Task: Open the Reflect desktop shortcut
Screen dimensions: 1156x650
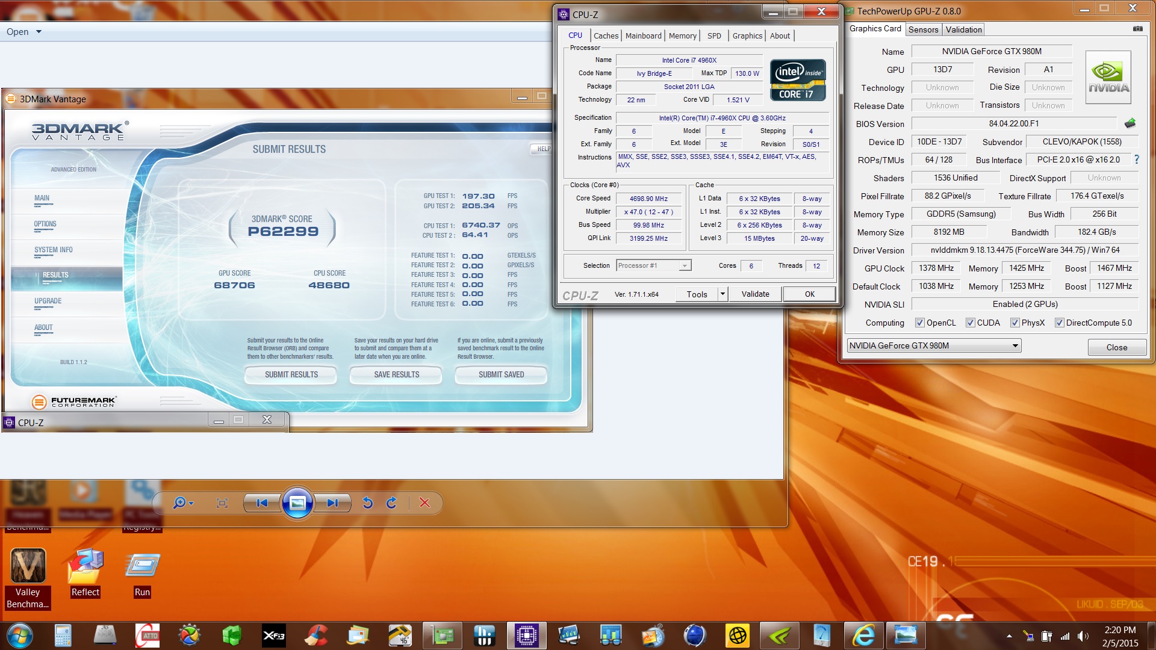Action: coord(85,573)
